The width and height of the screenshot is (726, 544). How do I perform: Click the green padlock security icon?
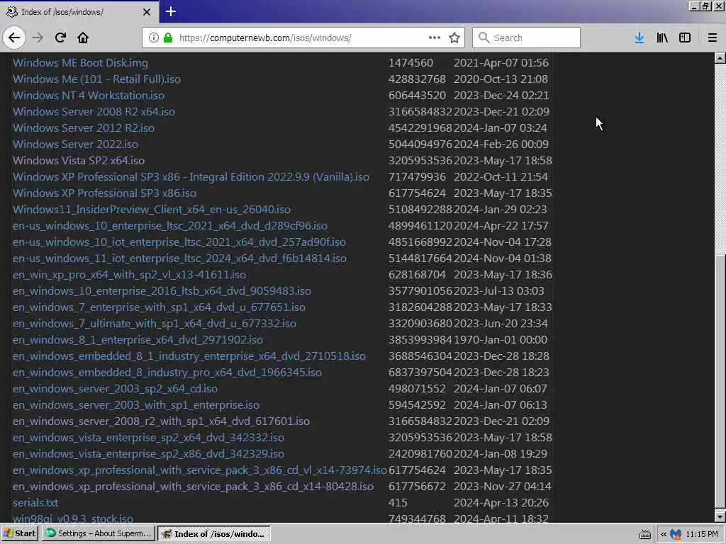(x=168, y=38)
